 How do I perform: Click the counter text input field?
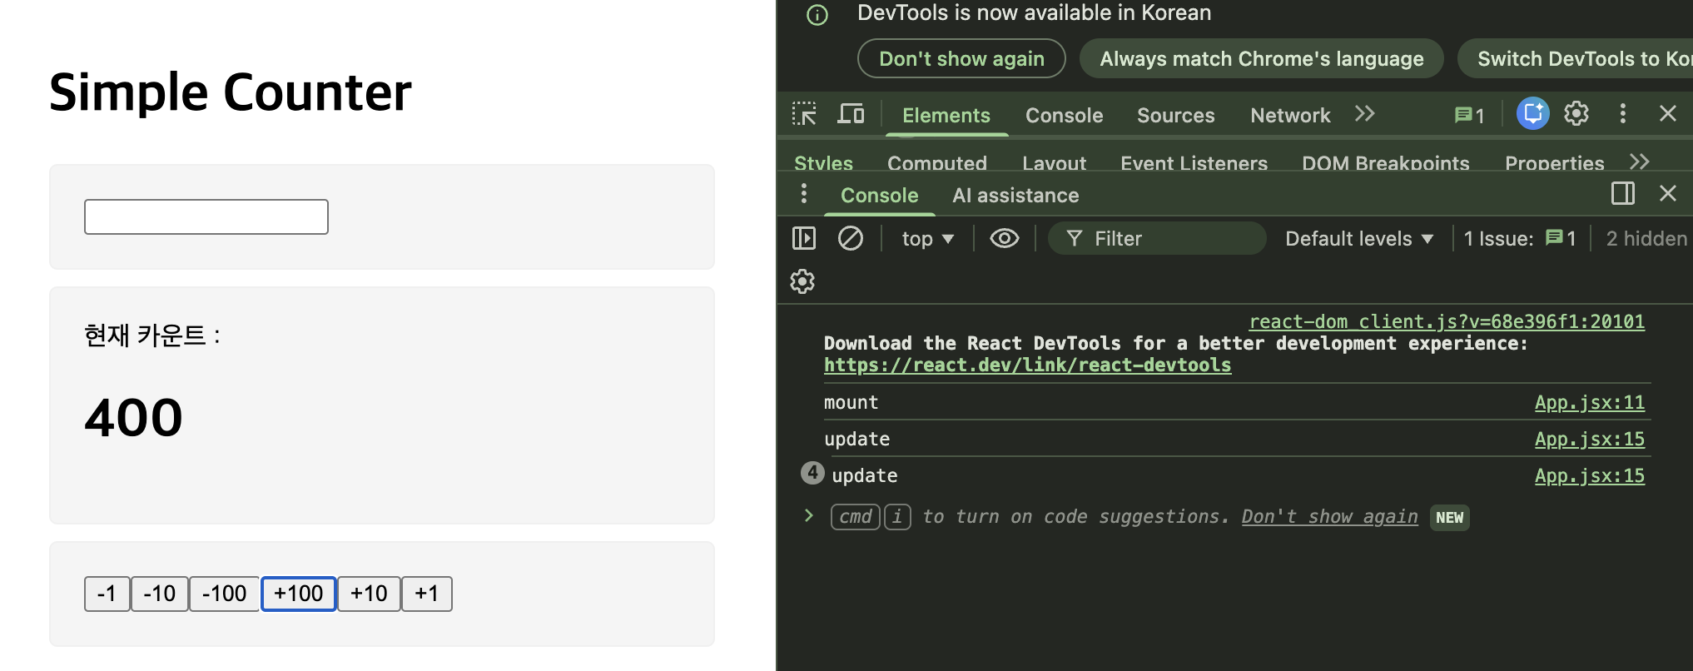[206, 217]
